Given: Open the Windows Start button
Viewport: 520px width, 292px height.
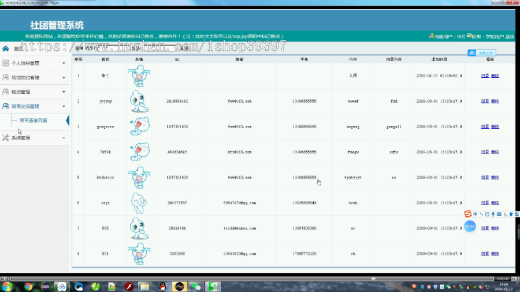Looking at the screenshot, I should click(x=8, y=286).
